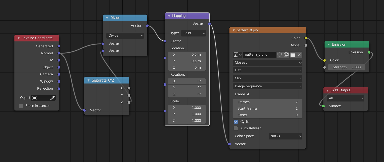
Task: Open the Image Sequence source dropdown
Action: [267, 86]
